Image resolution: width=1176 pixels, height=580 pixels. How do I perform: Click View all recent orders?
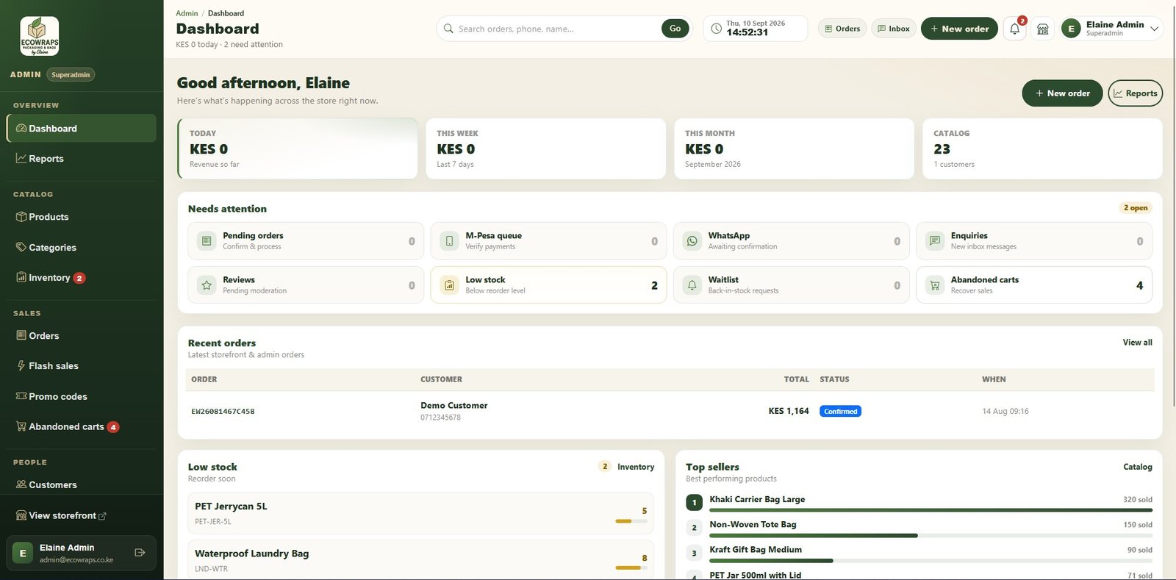(x=1137, y=343)
